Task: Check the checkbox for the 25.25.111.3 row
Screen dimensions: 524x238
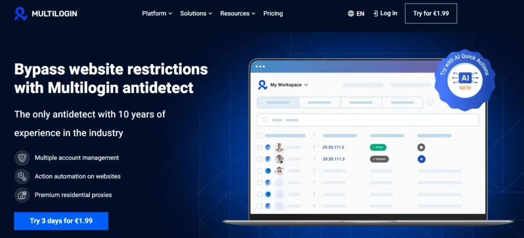Action: pos(259,159)
